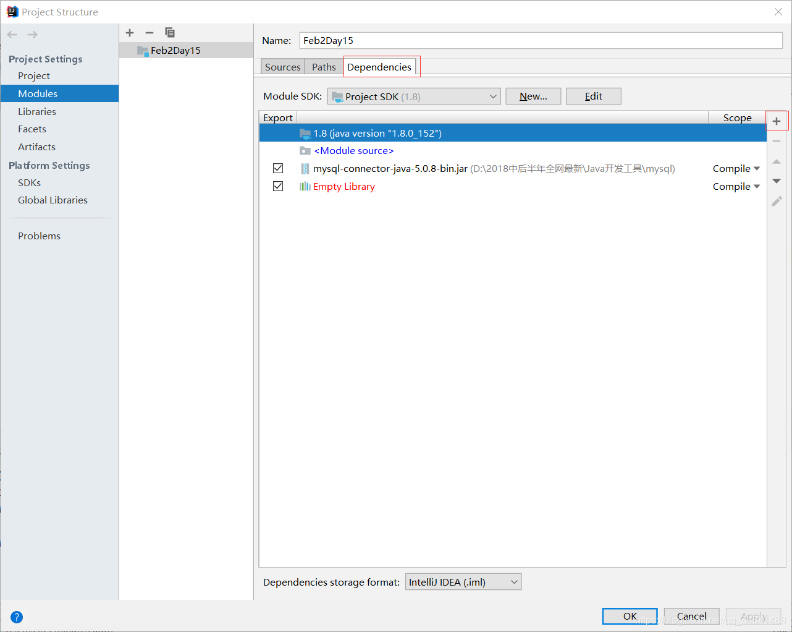Select the 1.8 java version row
This screenshot has width=792, height=632.
click(512, 133)
